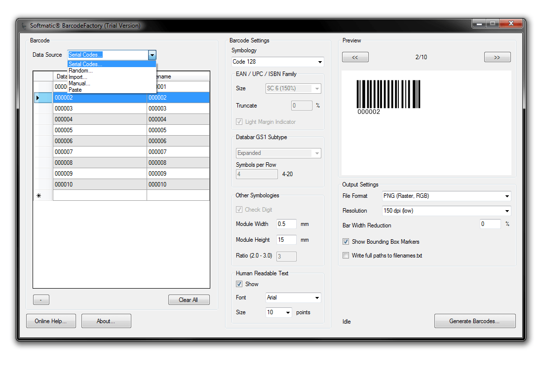Click the previous barcode << button

click(x=355, y=57)
